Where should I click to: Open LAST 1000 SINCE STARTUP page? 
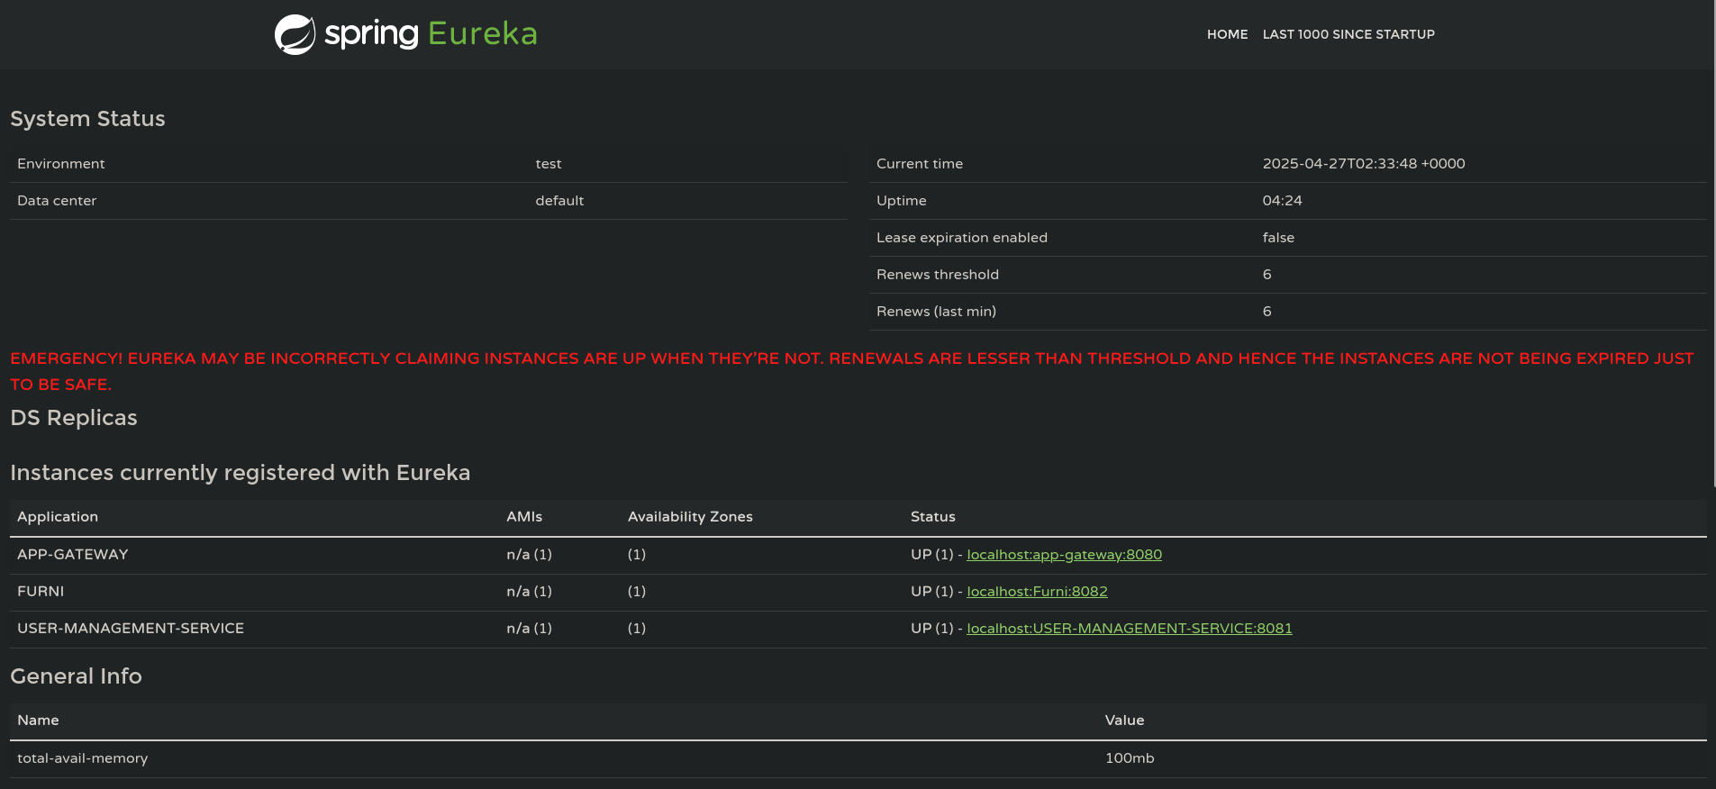pyautogui.click(x=1348, y=34)
